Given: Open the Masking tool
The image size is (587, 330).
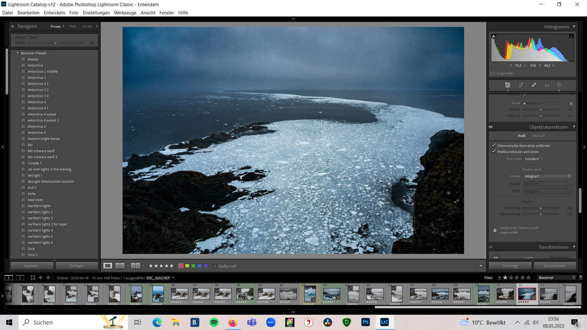Looking at the screenshot, I should click(x=559, y=85).
